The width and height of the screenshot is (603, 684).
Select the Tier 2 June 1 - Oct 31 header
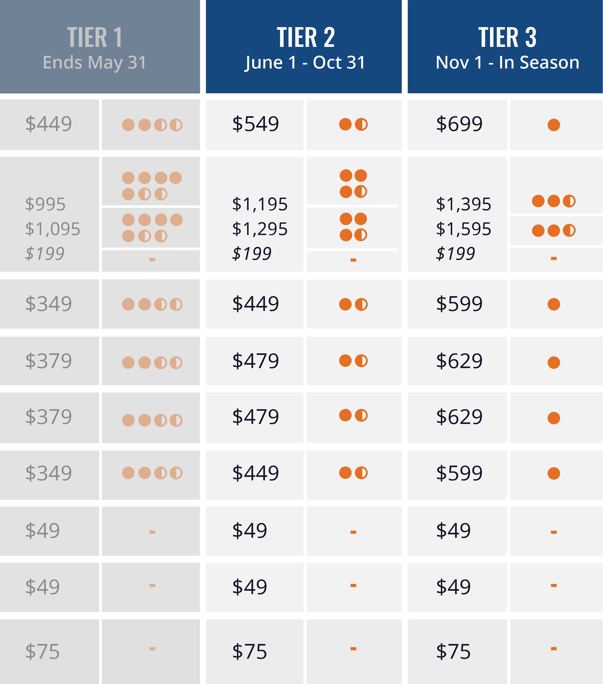coord(305,49)
